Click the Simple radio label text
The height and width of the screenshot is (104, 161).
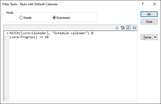tap(27, 18)
